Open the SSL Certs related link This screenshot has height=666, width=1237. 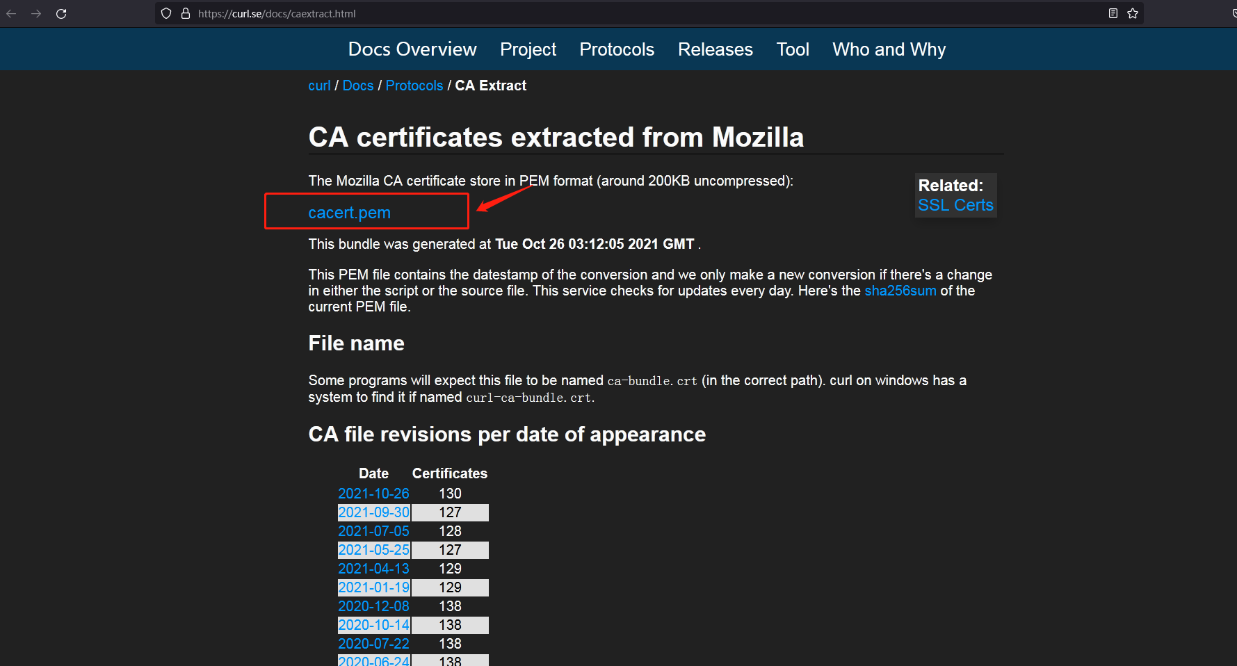pos(955,205)
